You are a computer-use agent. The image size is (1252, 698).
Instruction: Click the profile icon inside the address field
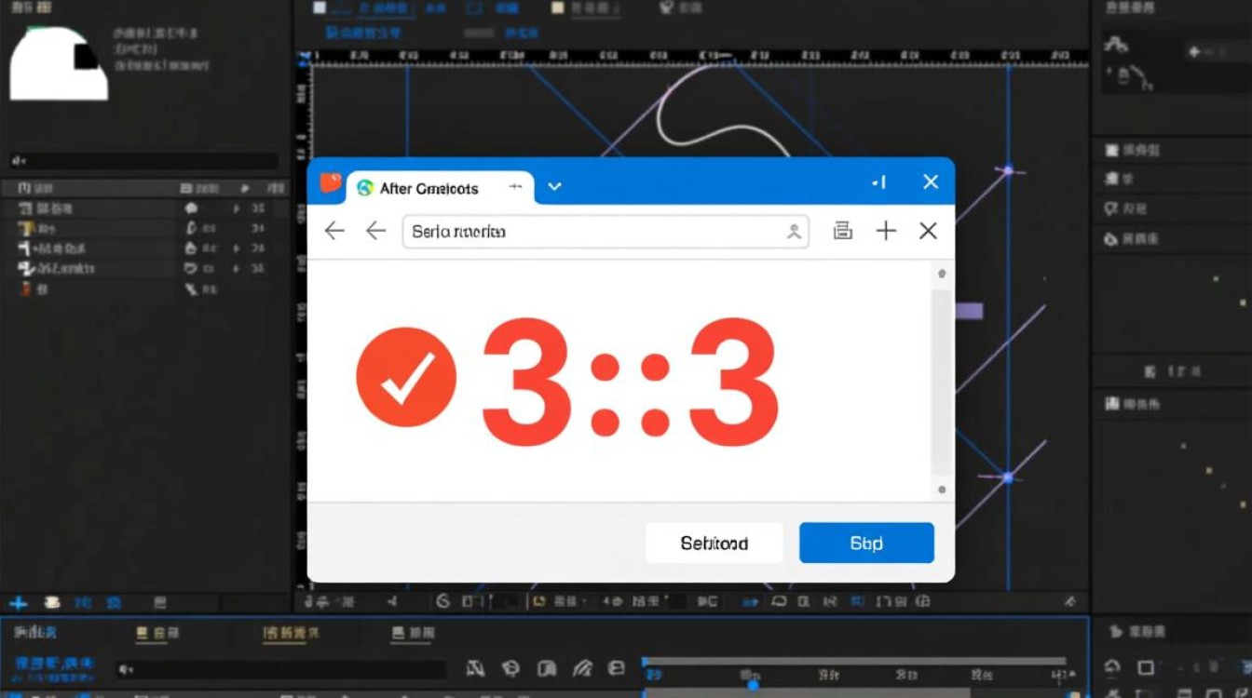point(794,232)
